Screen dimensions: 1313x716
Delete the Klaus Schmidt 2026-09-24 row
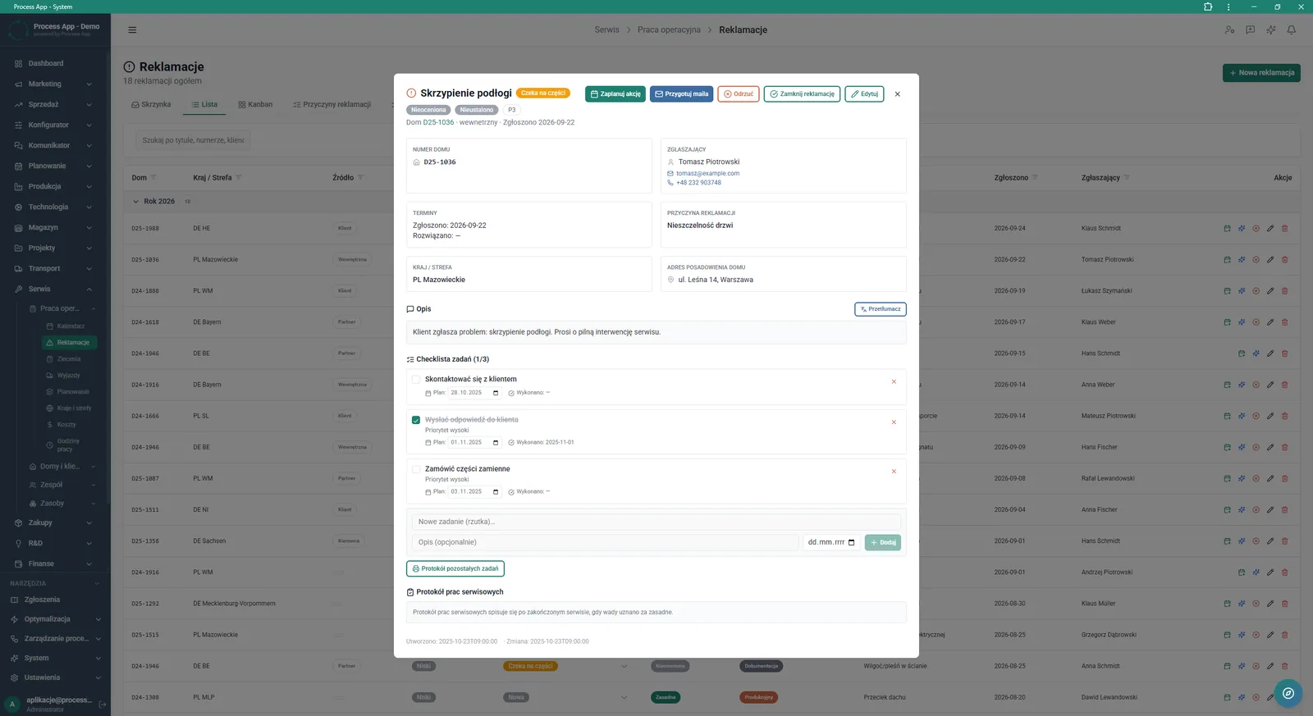point(1284,229)
